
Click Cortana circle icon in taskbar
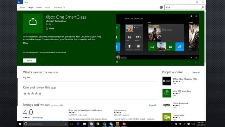[26, 124]
